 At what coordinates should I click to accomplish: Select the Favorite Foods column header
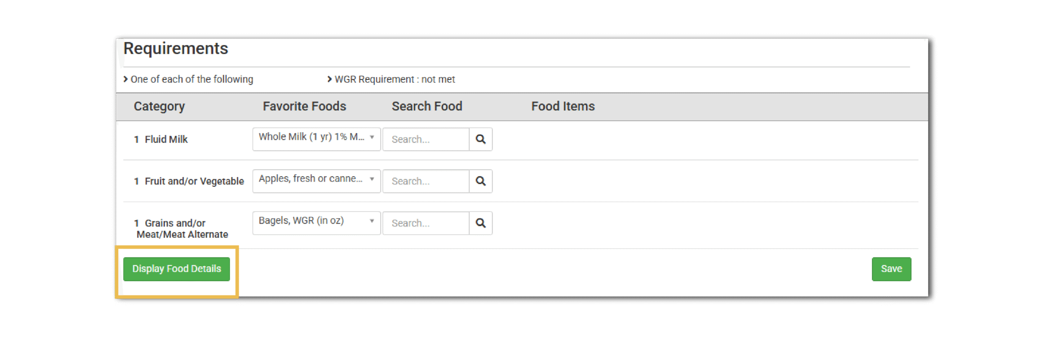[x=305, y=106]
